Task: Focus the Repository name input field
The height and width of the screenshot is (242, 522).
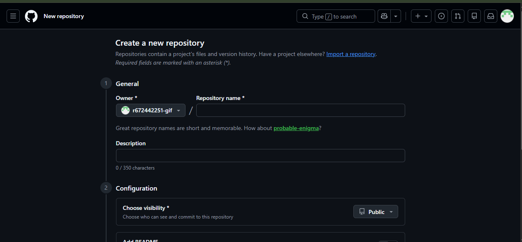Action: pyautogui.click(x=301, y=110)
